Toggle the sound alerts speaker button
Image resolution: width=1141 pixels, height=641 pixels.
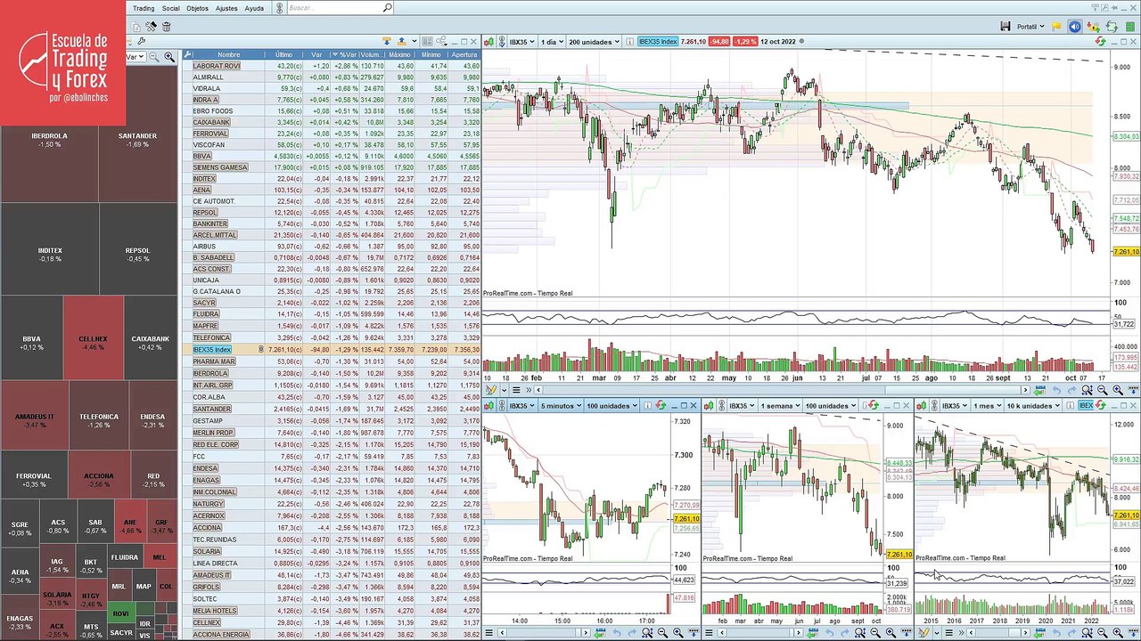[x=1075, y=27]
